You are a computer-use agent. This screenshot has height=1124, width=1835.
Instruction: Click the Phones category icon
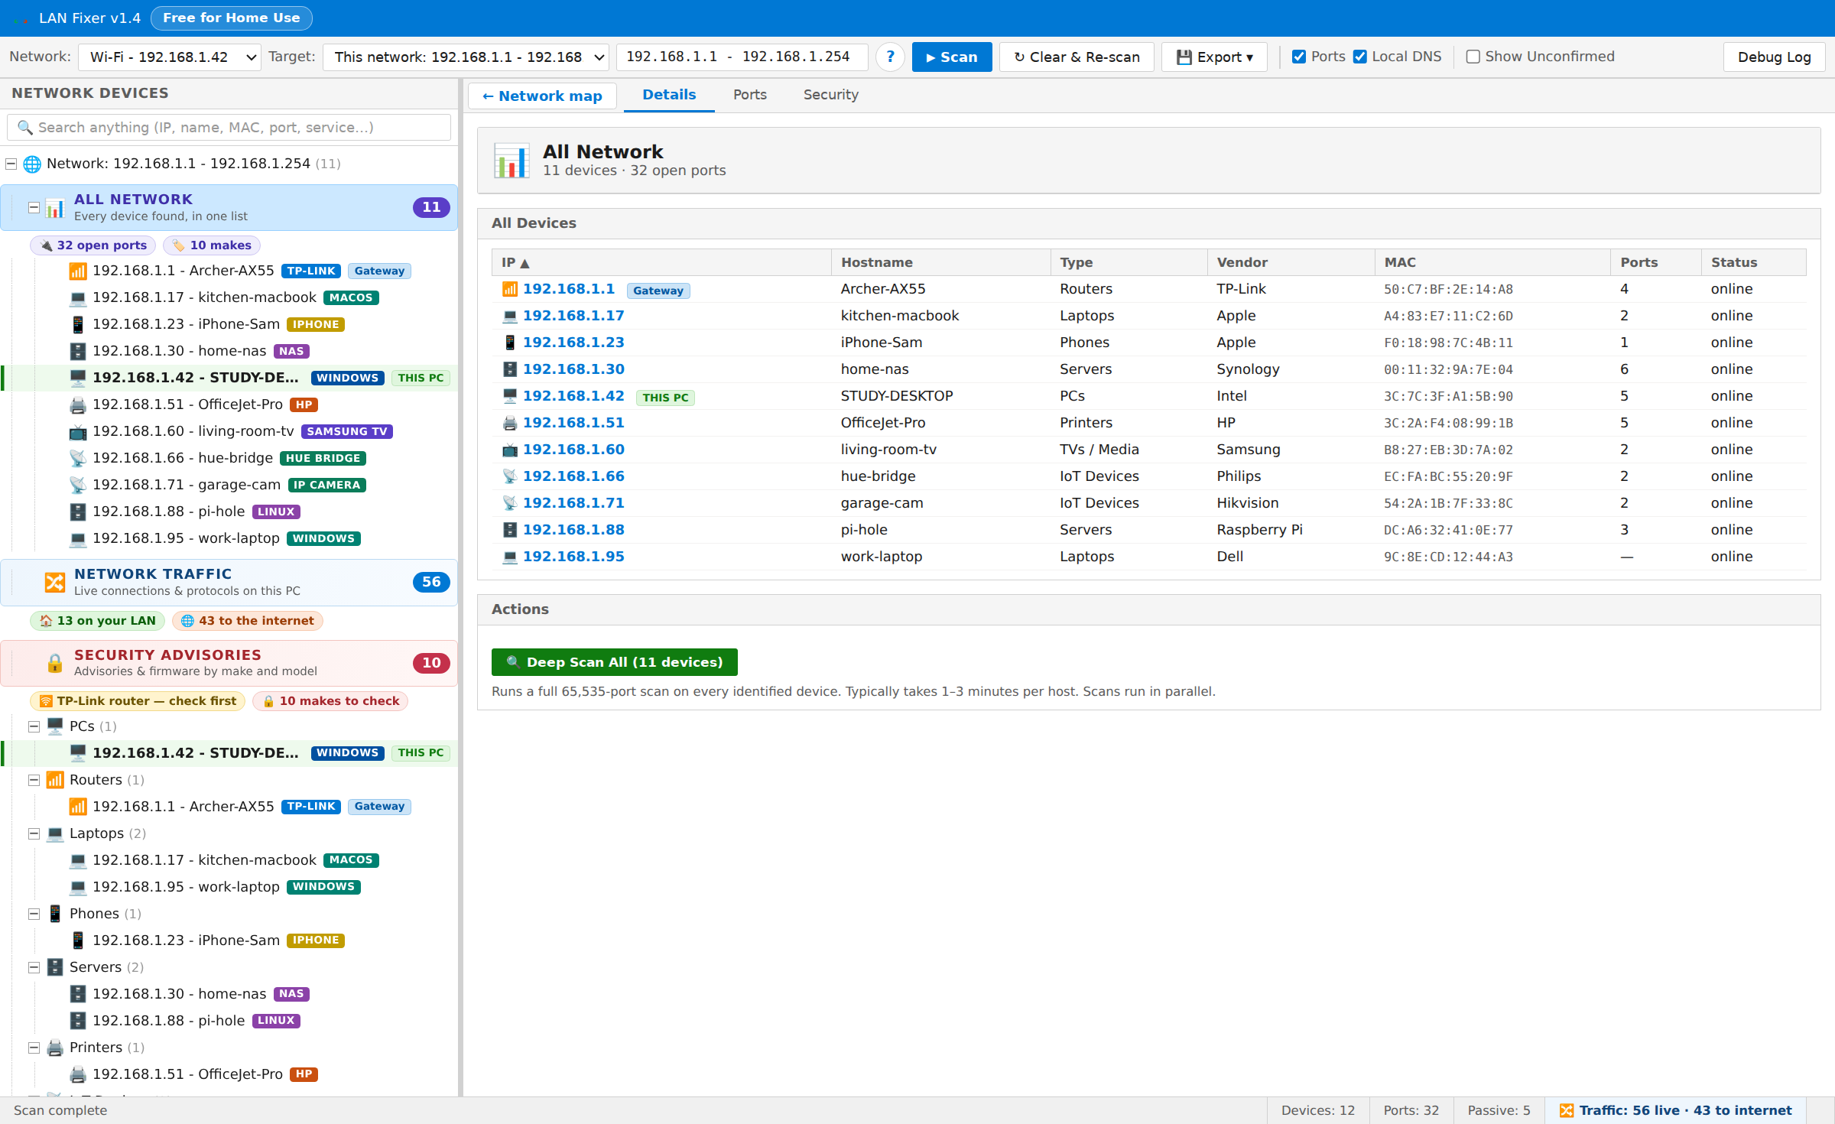tap(55, 914)
